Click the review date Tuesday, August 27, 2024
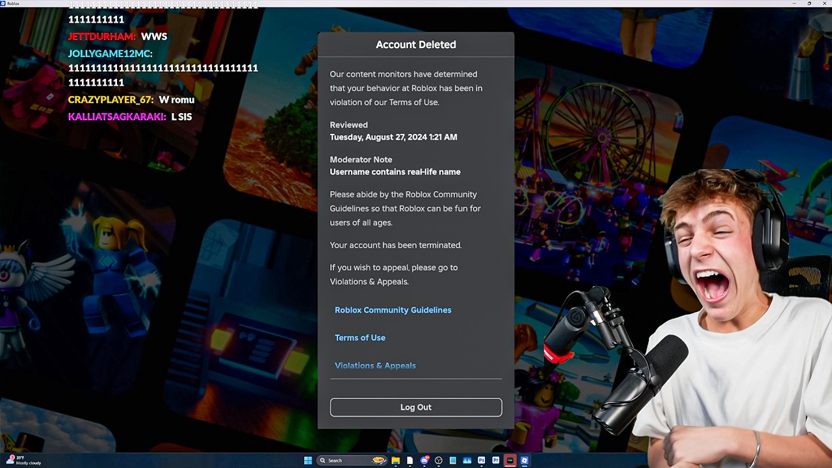 click(393, 137)
